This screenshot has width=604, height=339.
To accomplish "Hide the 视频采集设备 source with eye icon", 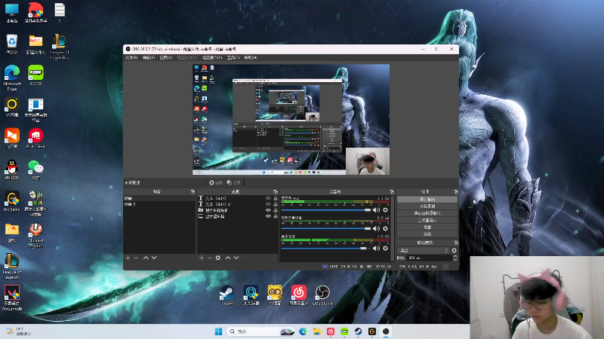I will [x=267, y=210].
